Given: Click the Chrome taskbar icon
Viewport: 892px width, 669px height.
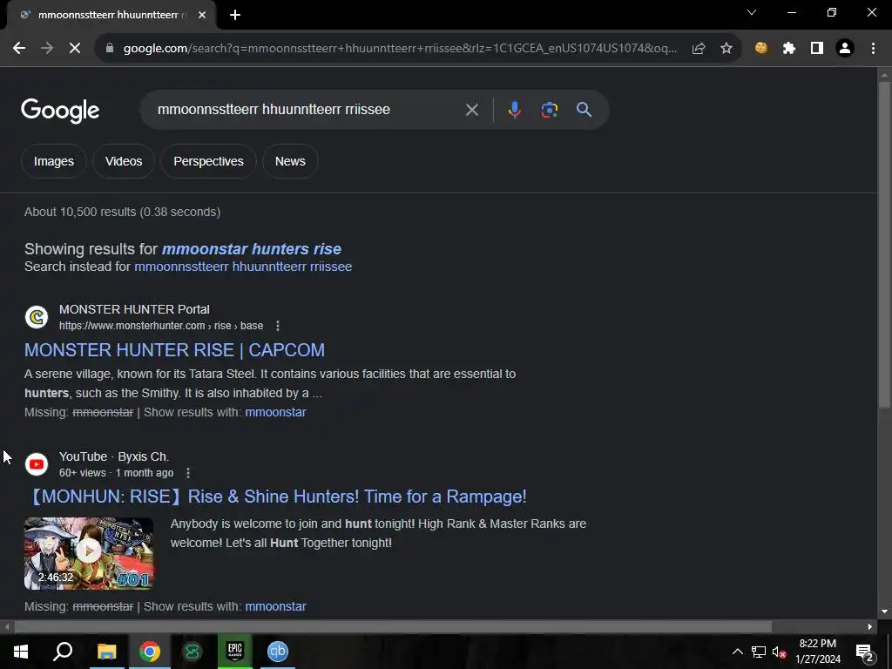Looking at the screenshot, I should (x=150, y=652).
